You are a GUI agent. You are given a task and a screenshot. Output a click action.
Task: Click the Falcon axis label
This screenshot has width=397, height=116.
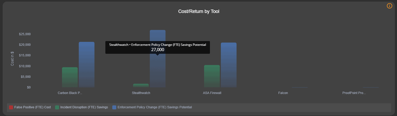(283, 93)
